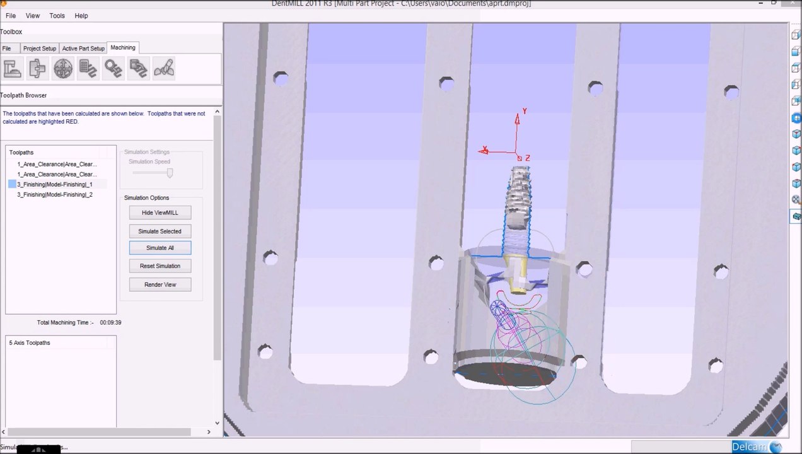
Task: Click the cutter over teeth simulation icon
Action: 164,68
